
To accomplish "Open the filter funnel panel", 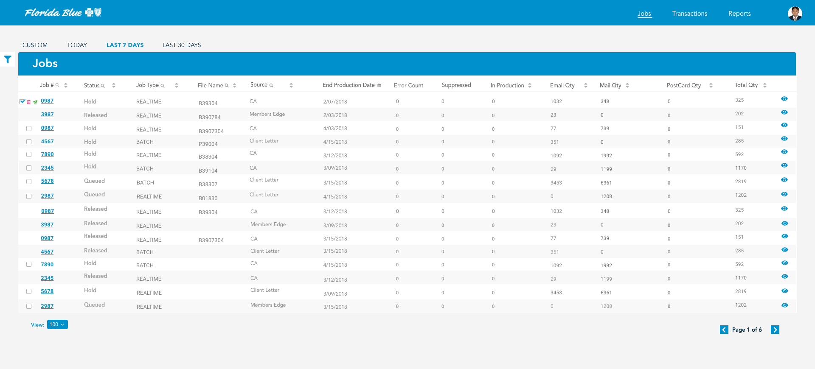I will tap(8, 59).
